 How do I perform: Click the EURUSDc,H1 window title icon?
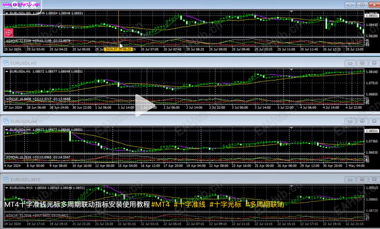click(x=6, y=63)
